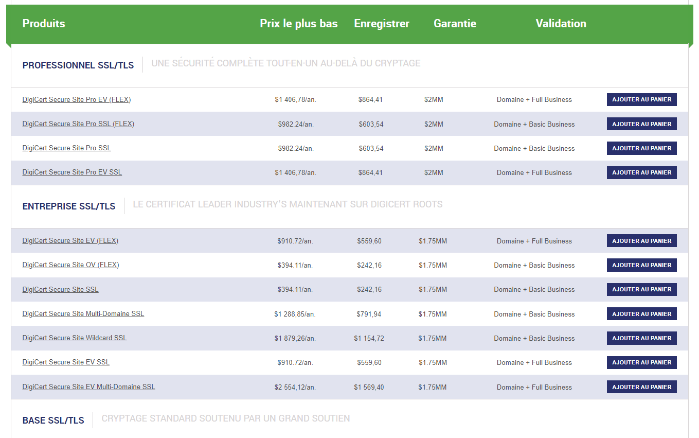
Task: Open the DigiCert Secure Site SSL link
Action: (61, 289)
